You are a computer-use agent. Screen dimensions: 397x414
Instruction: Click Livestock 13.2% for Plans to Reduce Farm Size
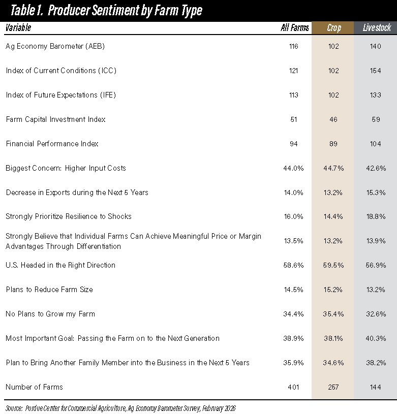tap(375, 290)
